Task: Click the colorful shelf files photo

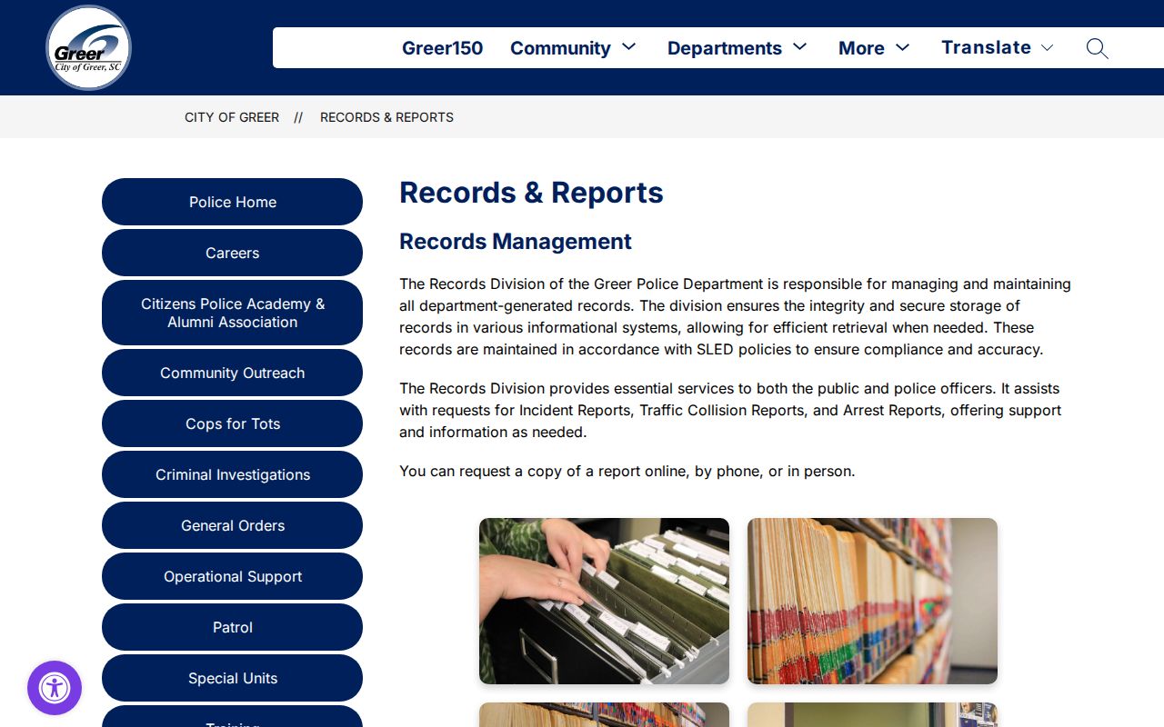Action: tap(872, 601)
